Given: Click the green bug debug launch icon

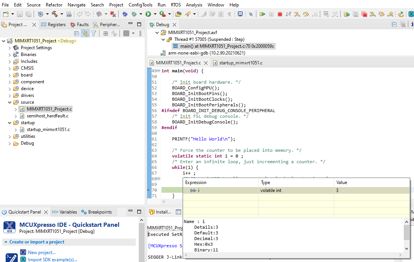Looking at the screenshot, I should click(x=134, y=14).
